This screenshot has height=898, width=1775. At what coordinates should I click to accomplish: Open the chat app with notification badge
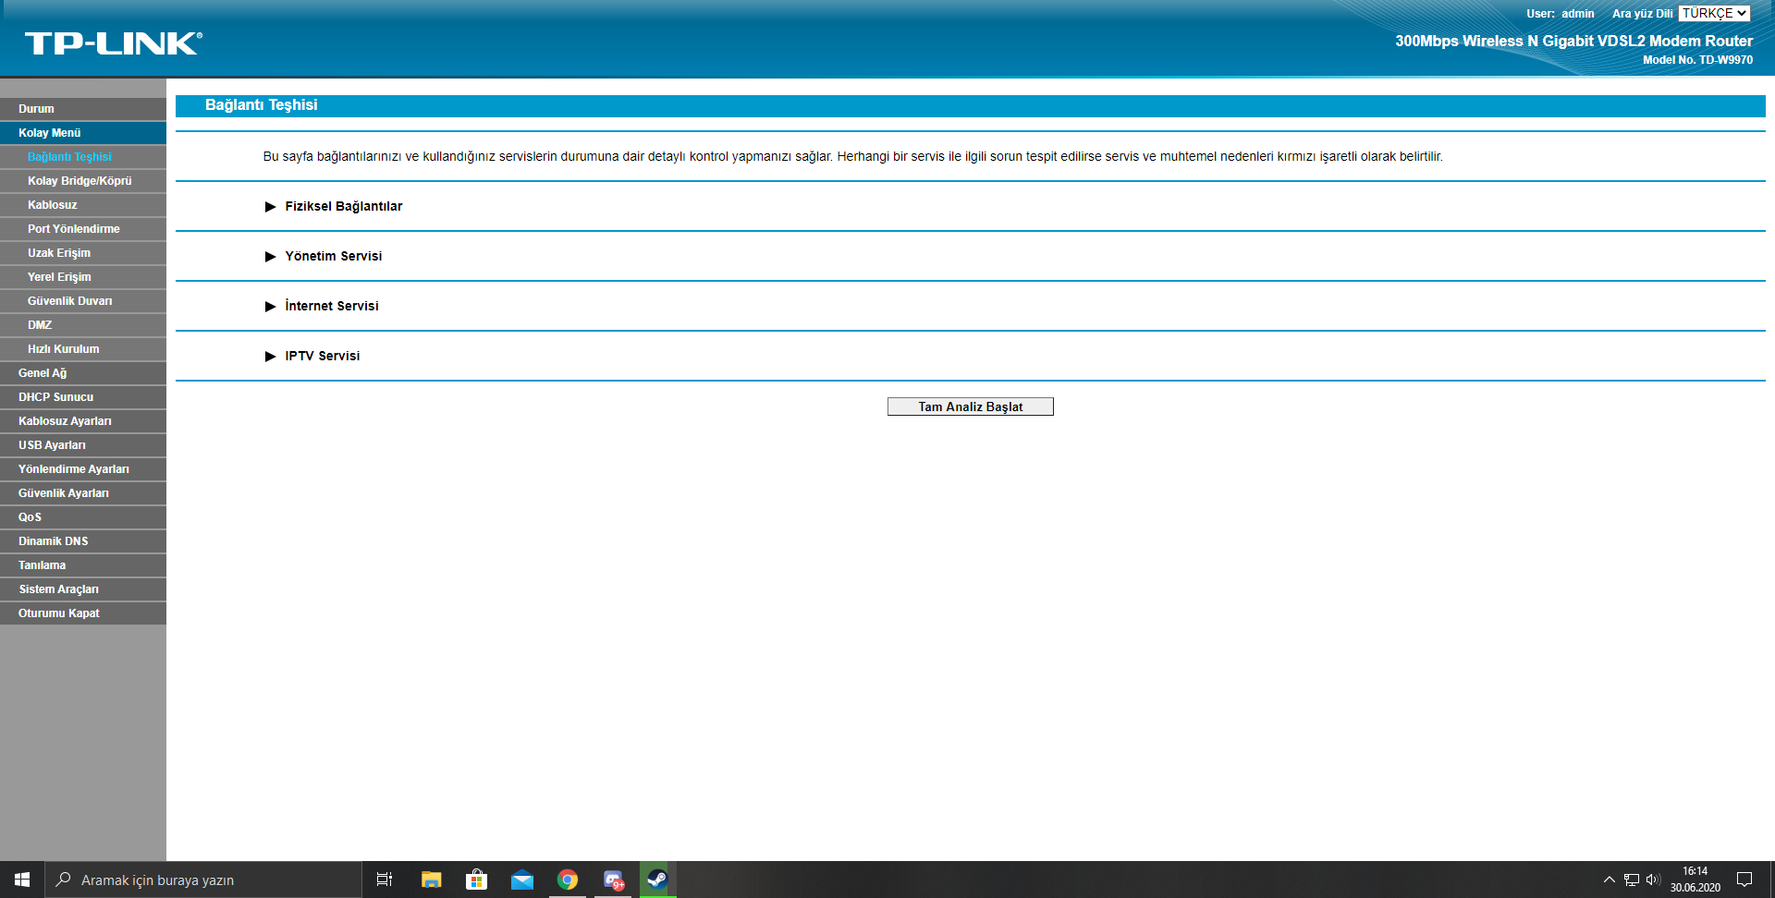613,880
